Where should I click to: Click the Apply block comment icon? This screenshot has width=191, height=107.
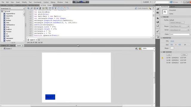58,8
